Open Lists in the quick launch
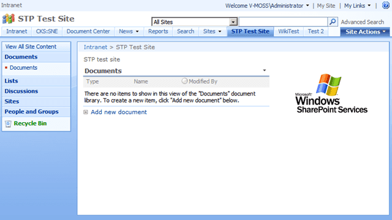Screen dimensions: 392x220 point(11,81)
